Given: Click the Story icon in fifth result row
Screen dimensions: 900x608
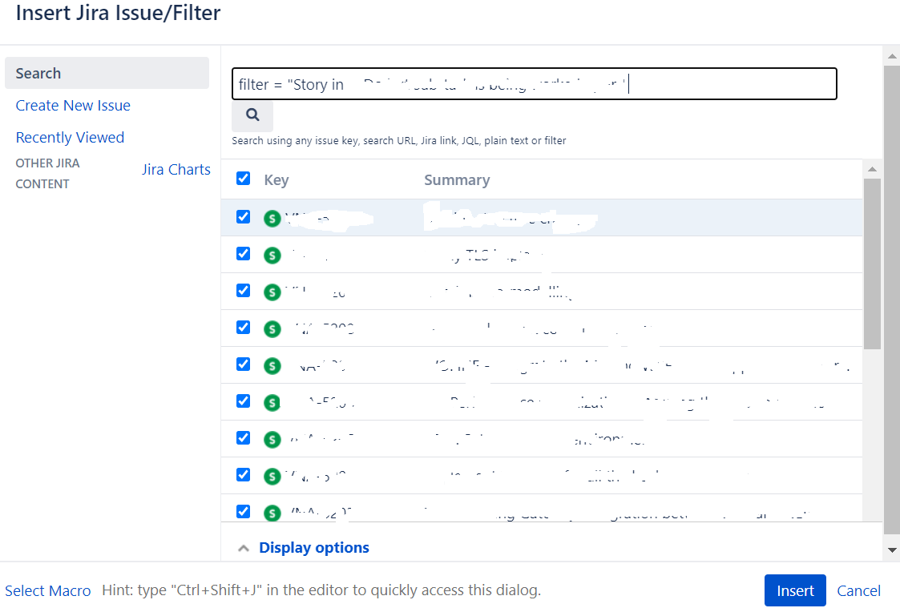Looking at the screenshot, I should (x=272, y=366).
